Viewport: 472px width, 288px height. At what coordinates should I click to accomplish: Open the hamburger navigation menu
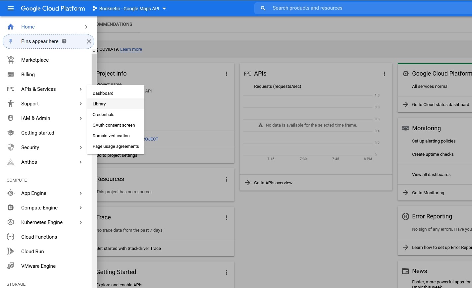(11, 8)
